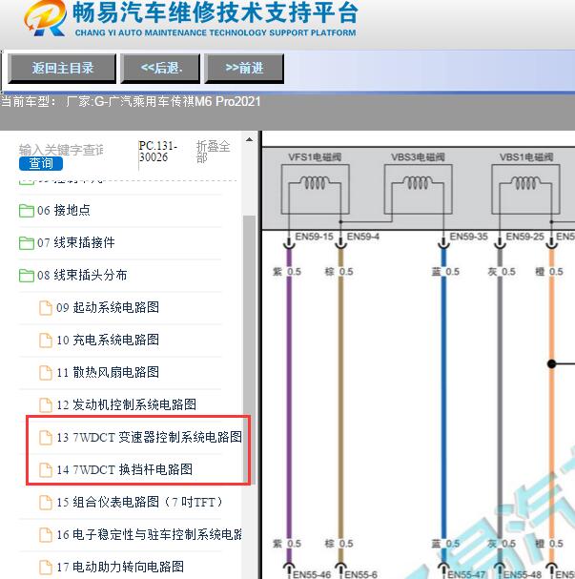
Task: Open folder icon of 06 接地点
Action: 27,211
